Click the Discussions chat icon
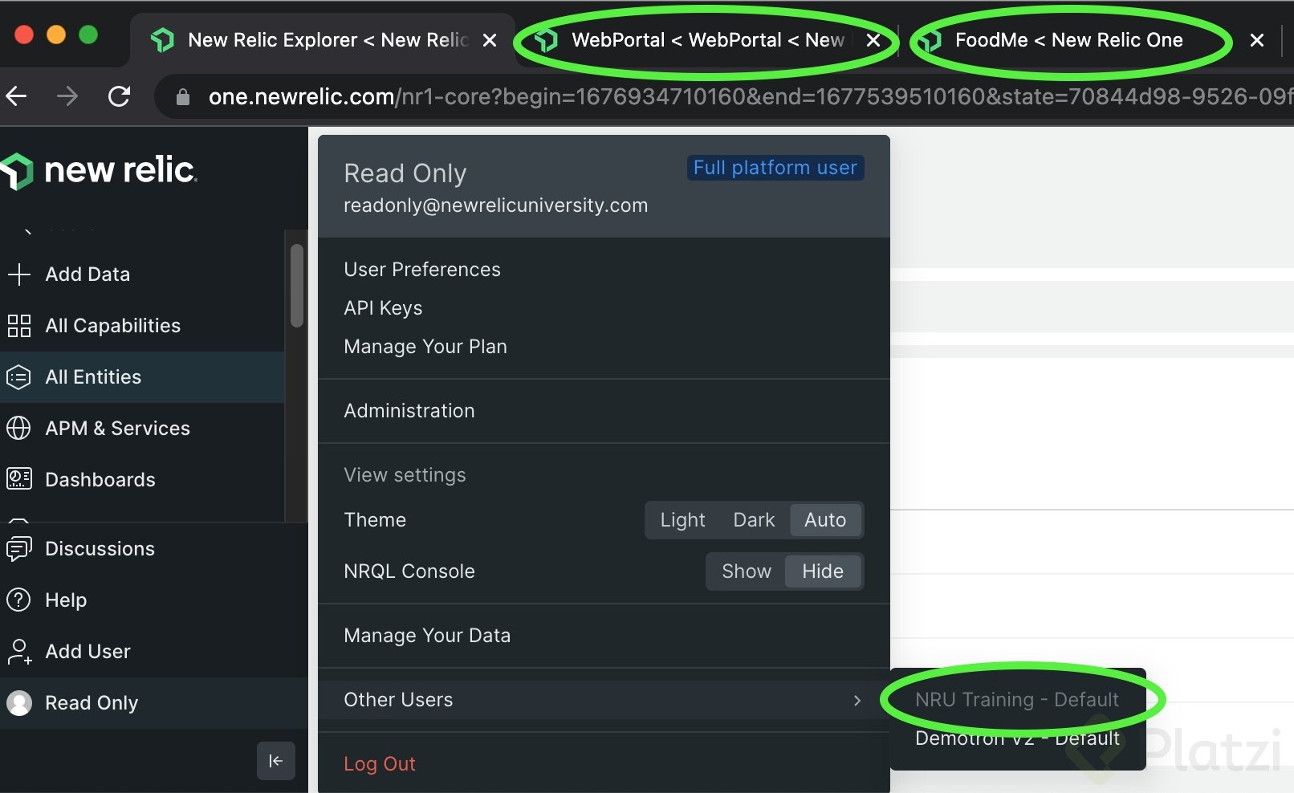Screen dimensions: 1294x793 click(x=18, y=549)
